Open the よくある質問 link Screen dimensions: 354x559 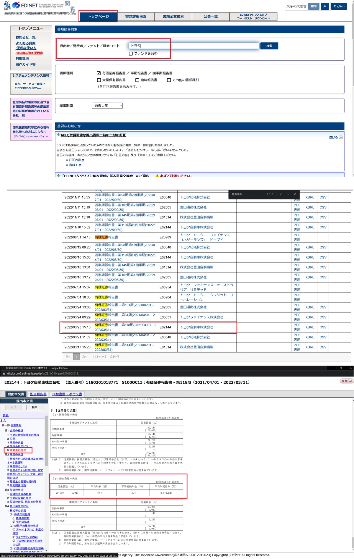(26, 43)
